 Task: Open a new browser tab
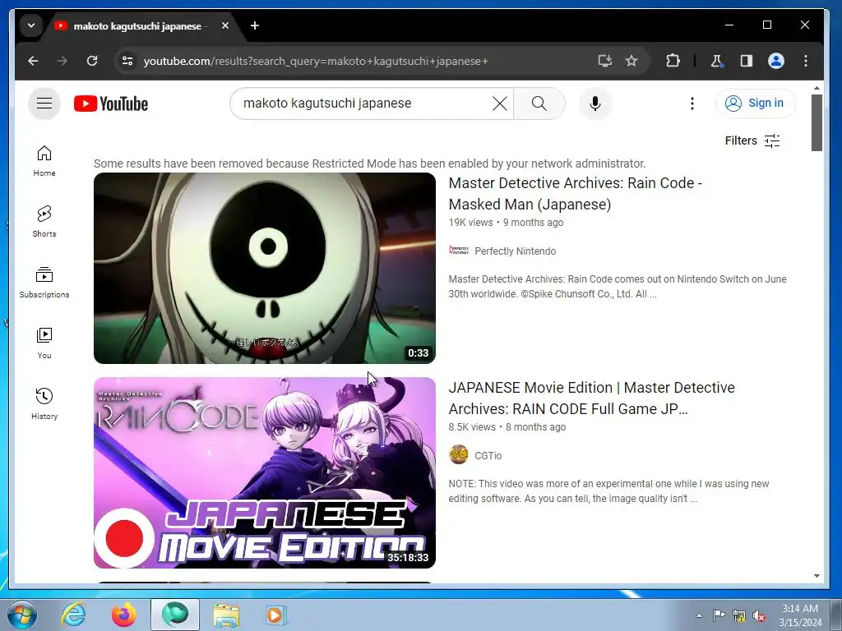click(255, 25)
